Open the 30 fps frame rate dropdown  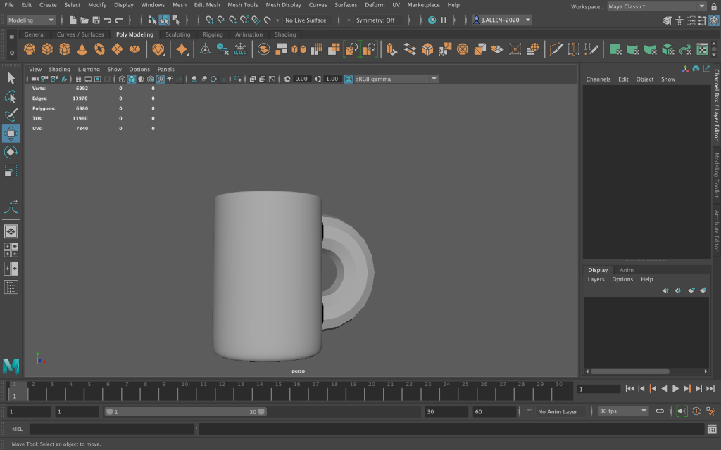coord(622,411)
